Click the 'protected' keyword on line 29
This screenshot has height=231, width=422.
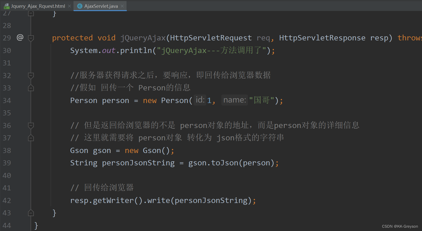click(72, 38)
